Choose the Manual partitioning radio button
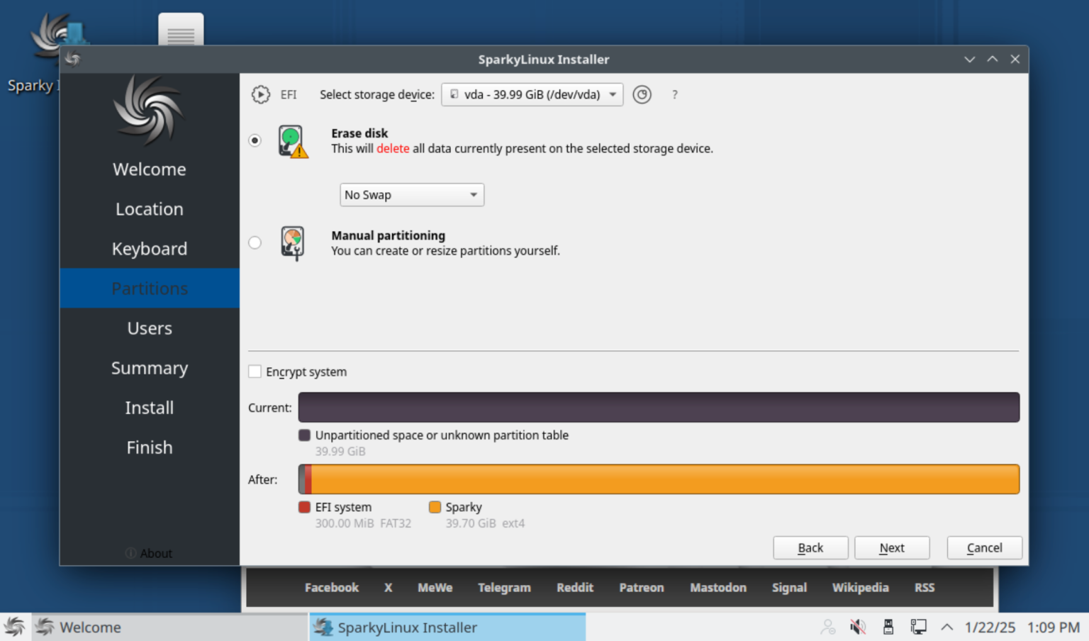This screenshot has width=1089, height=641. click(x=255, y=243)
